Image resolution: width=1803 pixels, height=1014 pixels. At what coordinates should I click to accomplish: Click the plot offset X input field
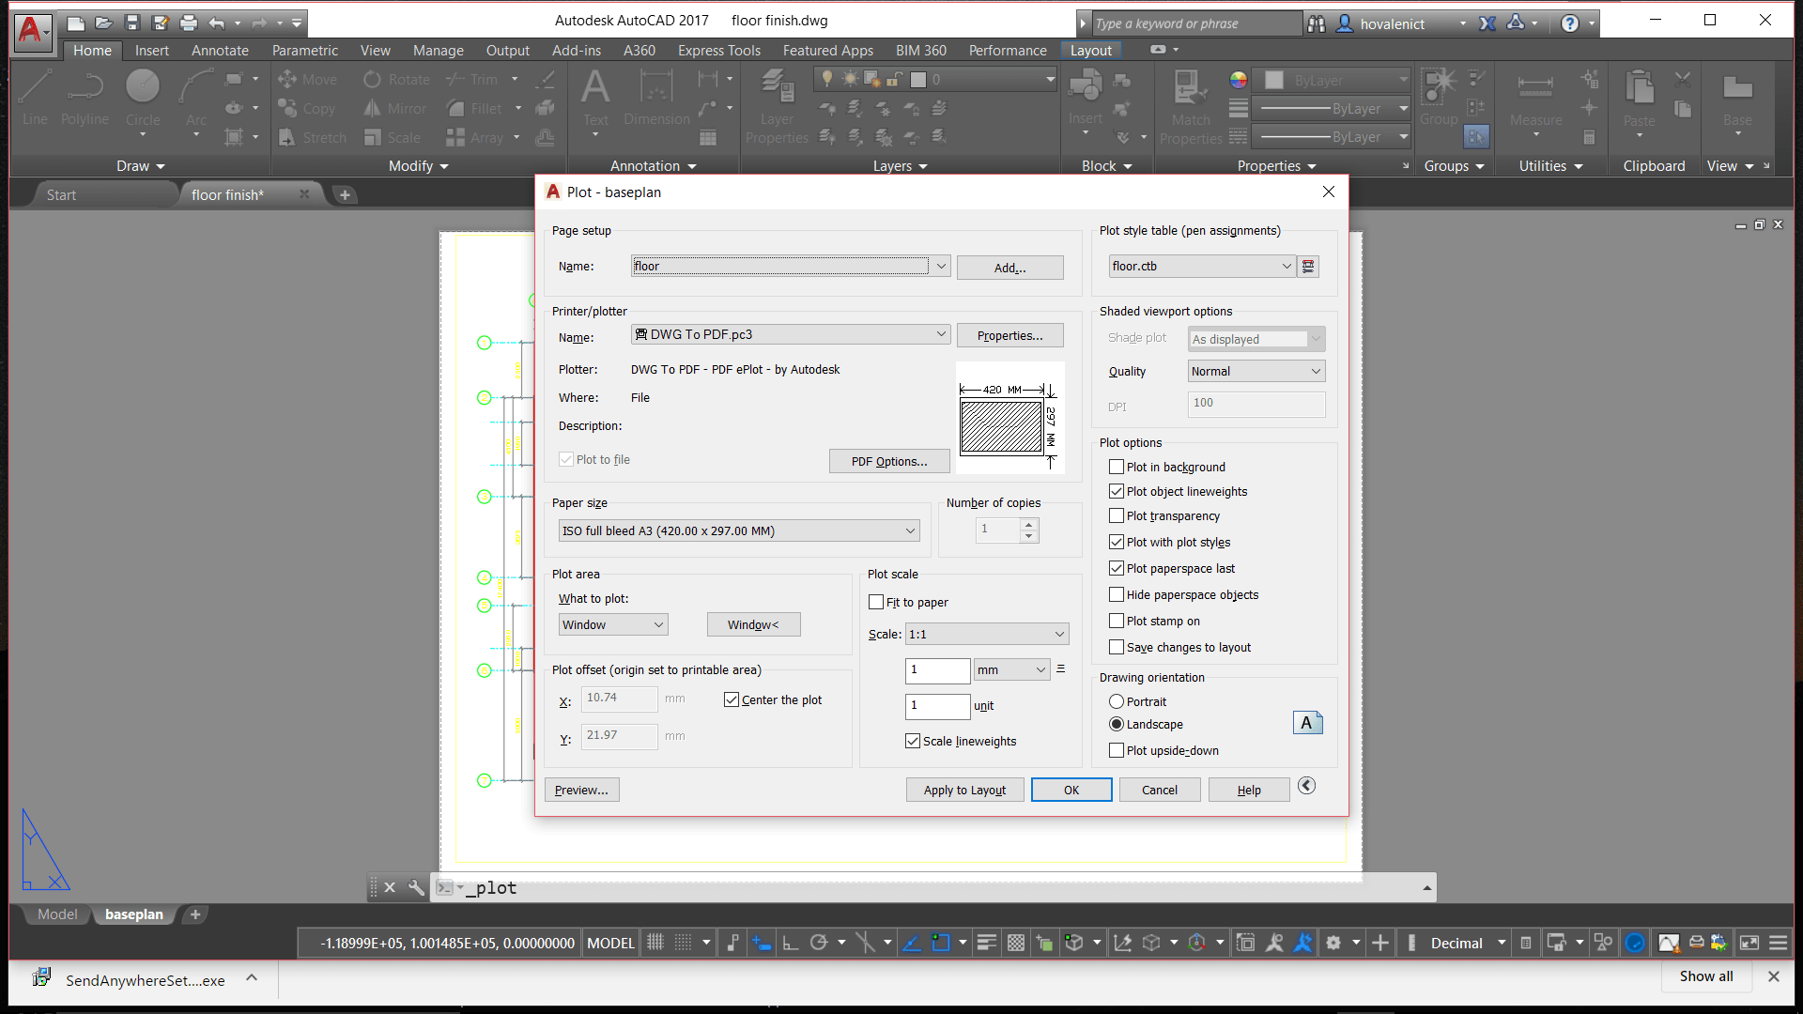click(618, 699)
